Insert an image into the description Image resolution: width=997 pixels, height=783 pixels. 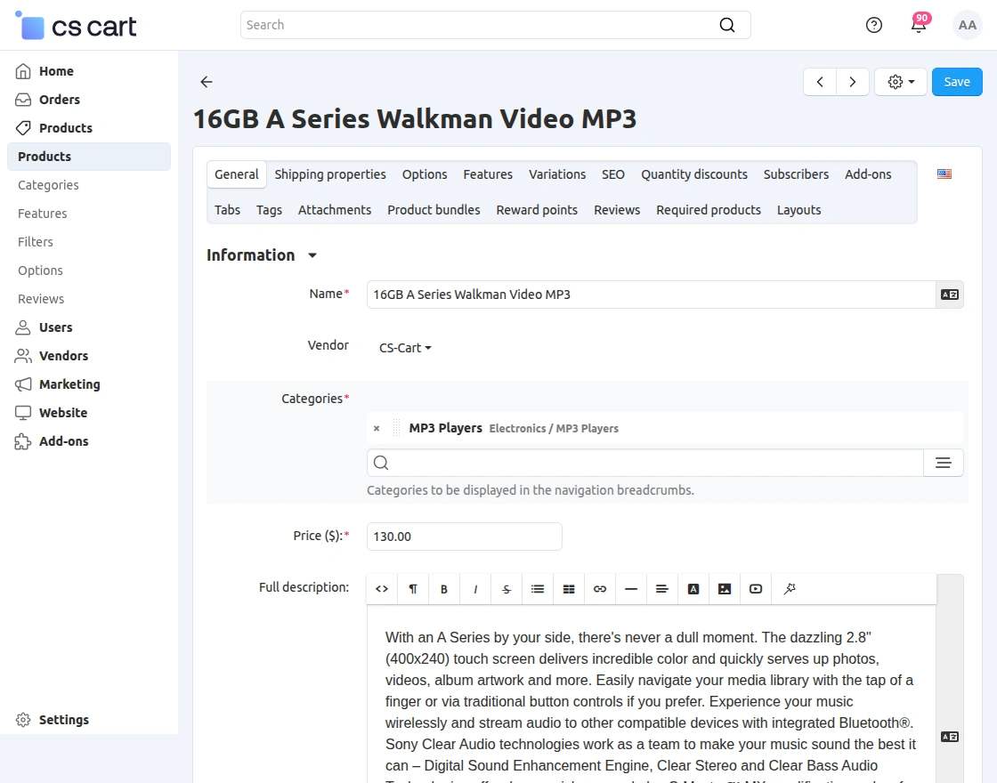pos(725,589)
